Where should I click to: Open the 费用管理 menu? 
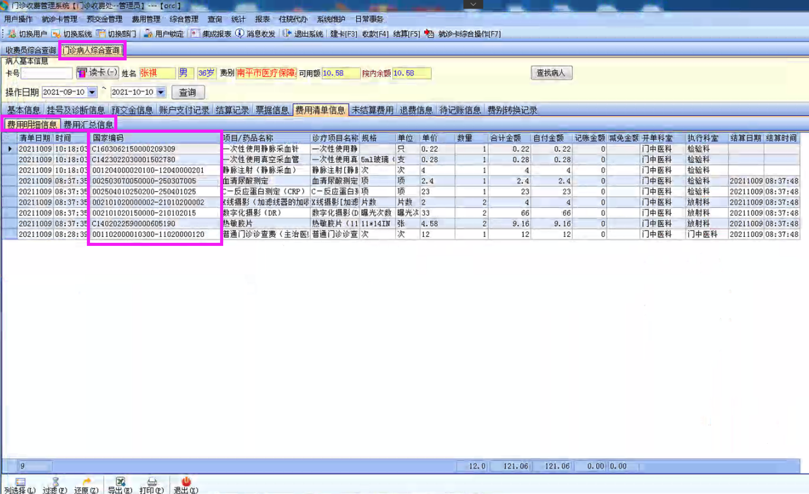click(146, 19)
